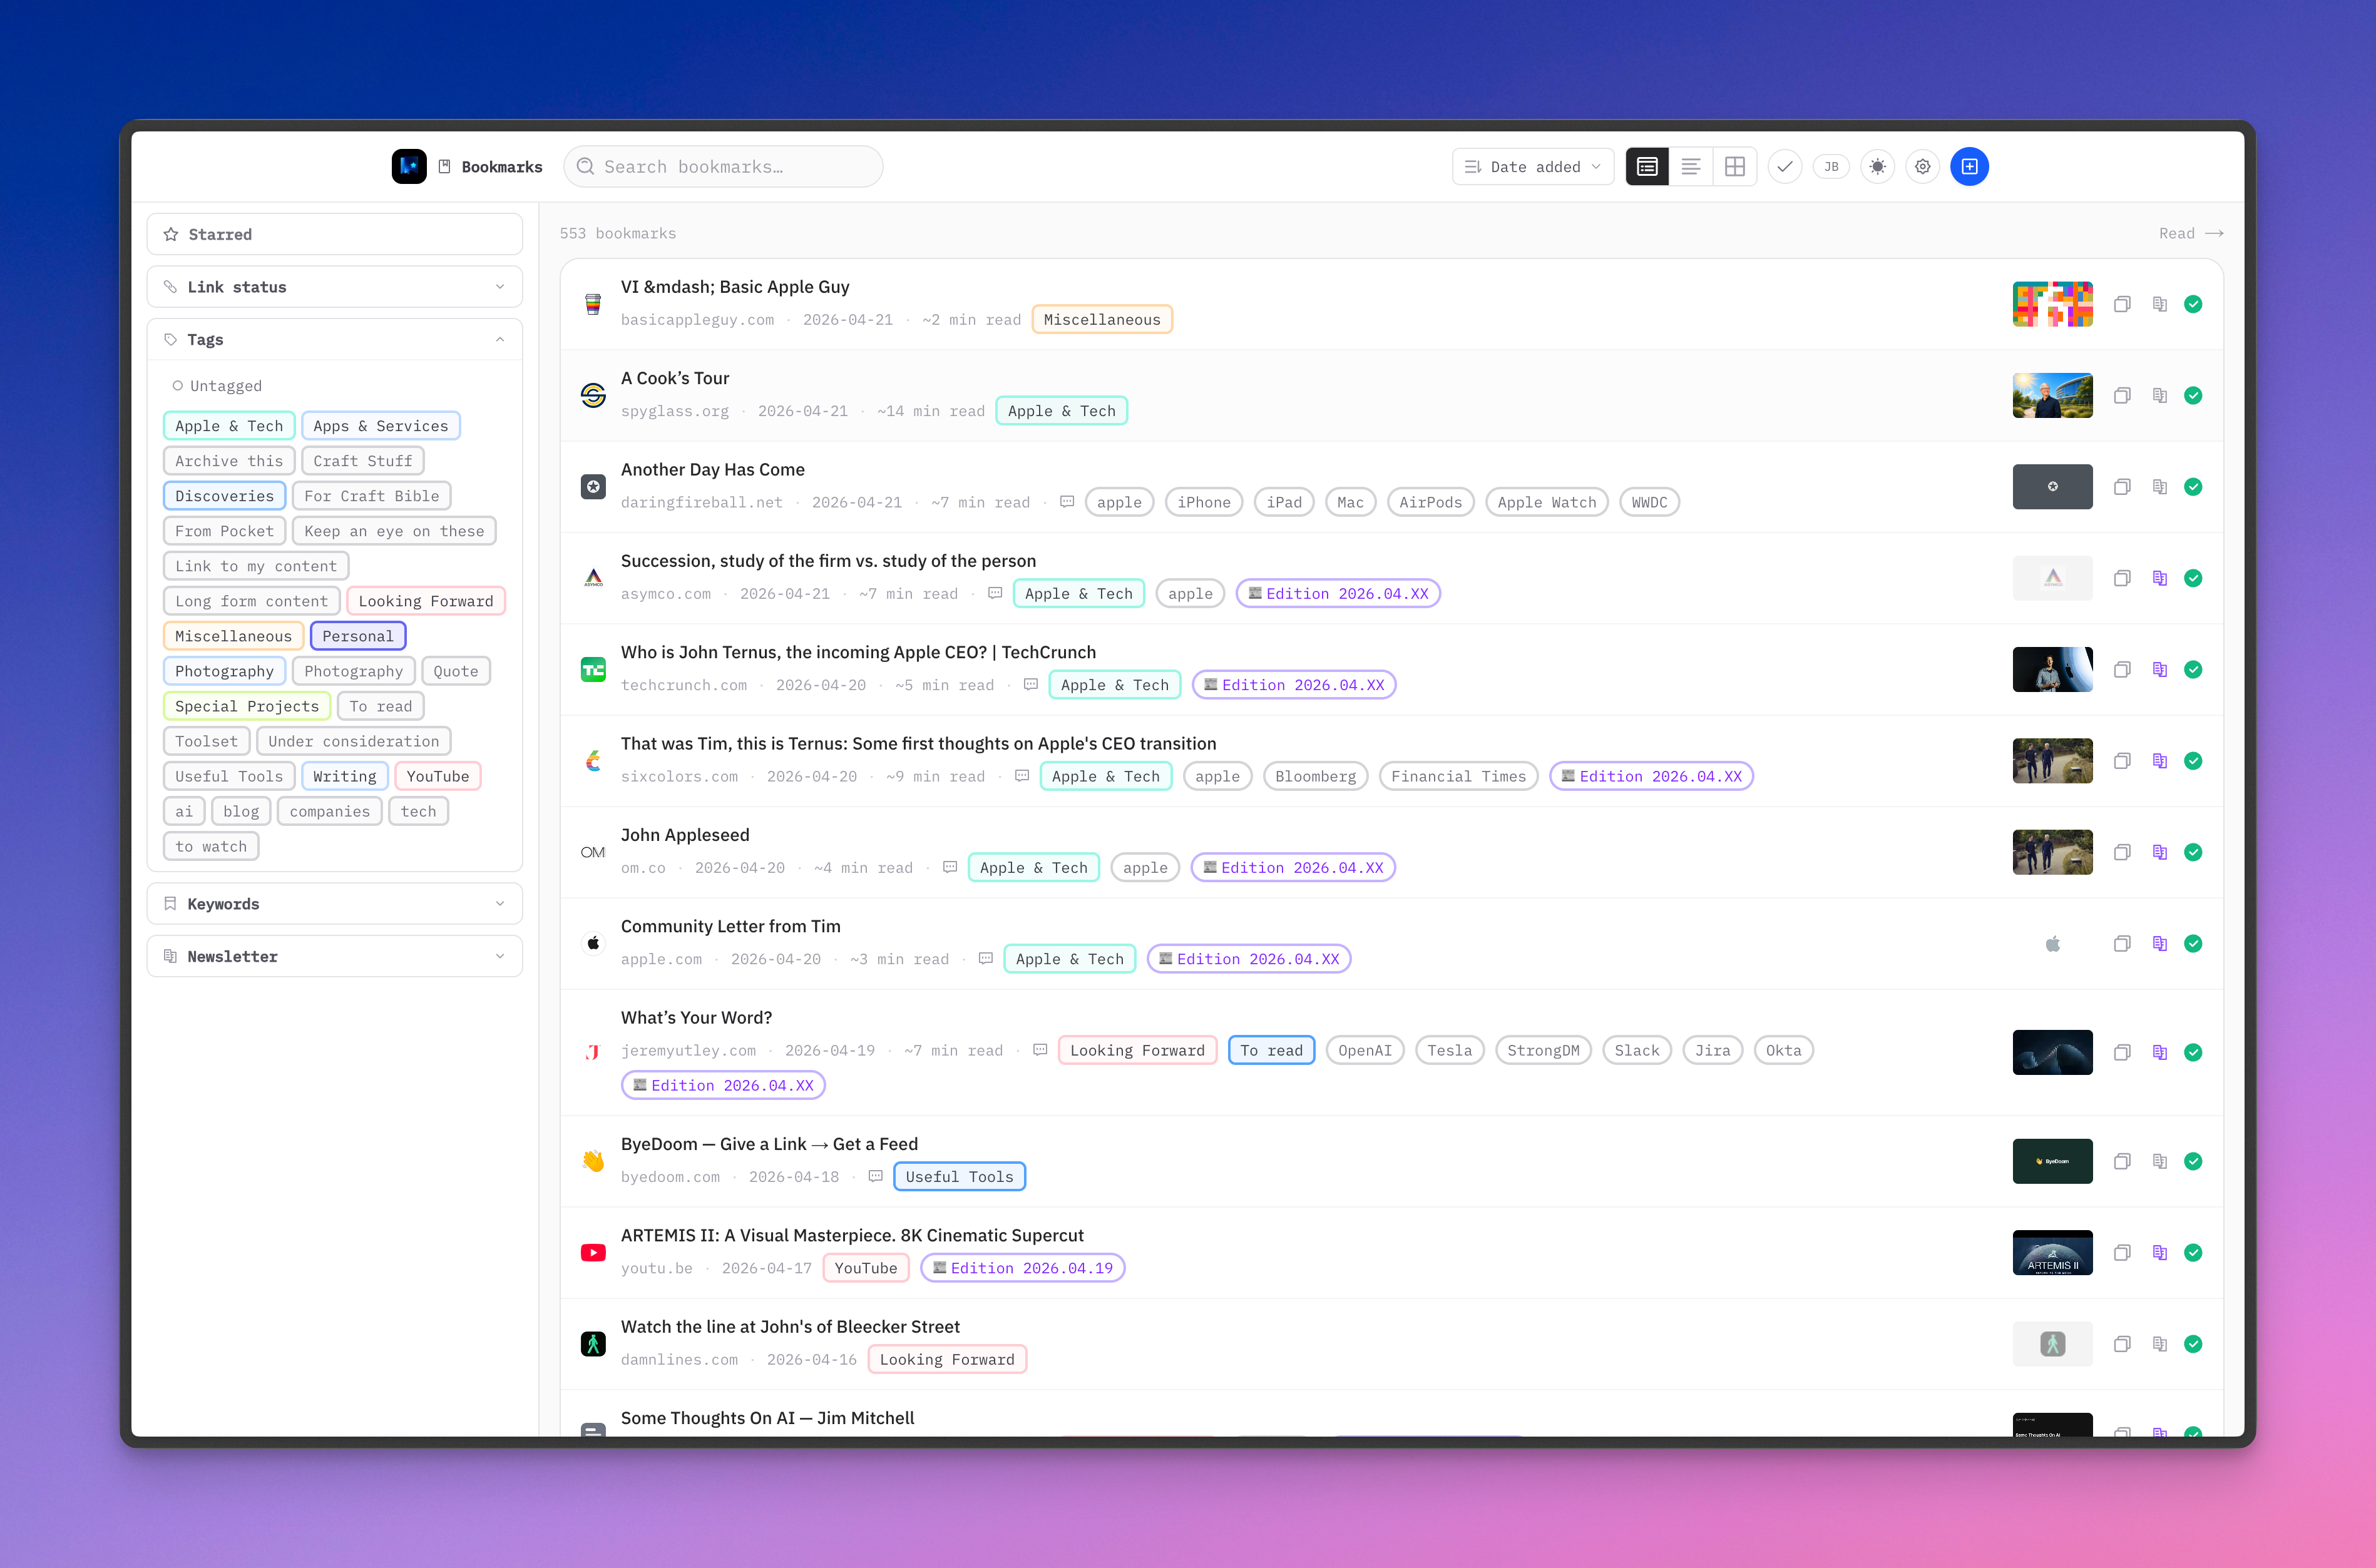Click the orange Miscellaneous tag in sidebar
This screenshot has height=1568, width=2376.
point(233,636)
